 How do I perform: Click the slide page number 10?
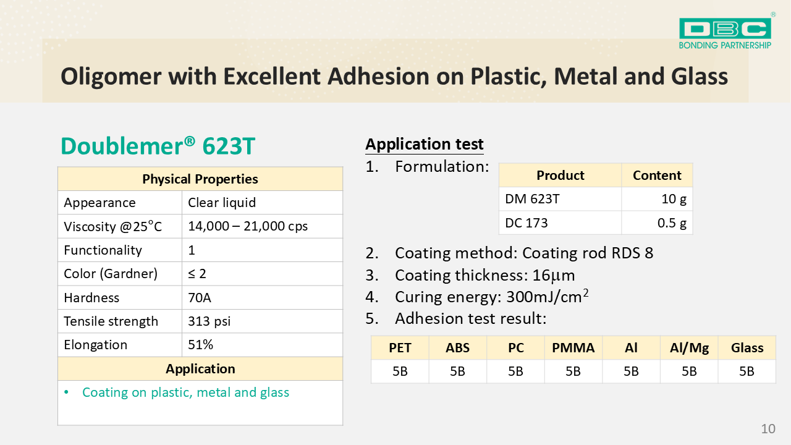click(768, 429)
